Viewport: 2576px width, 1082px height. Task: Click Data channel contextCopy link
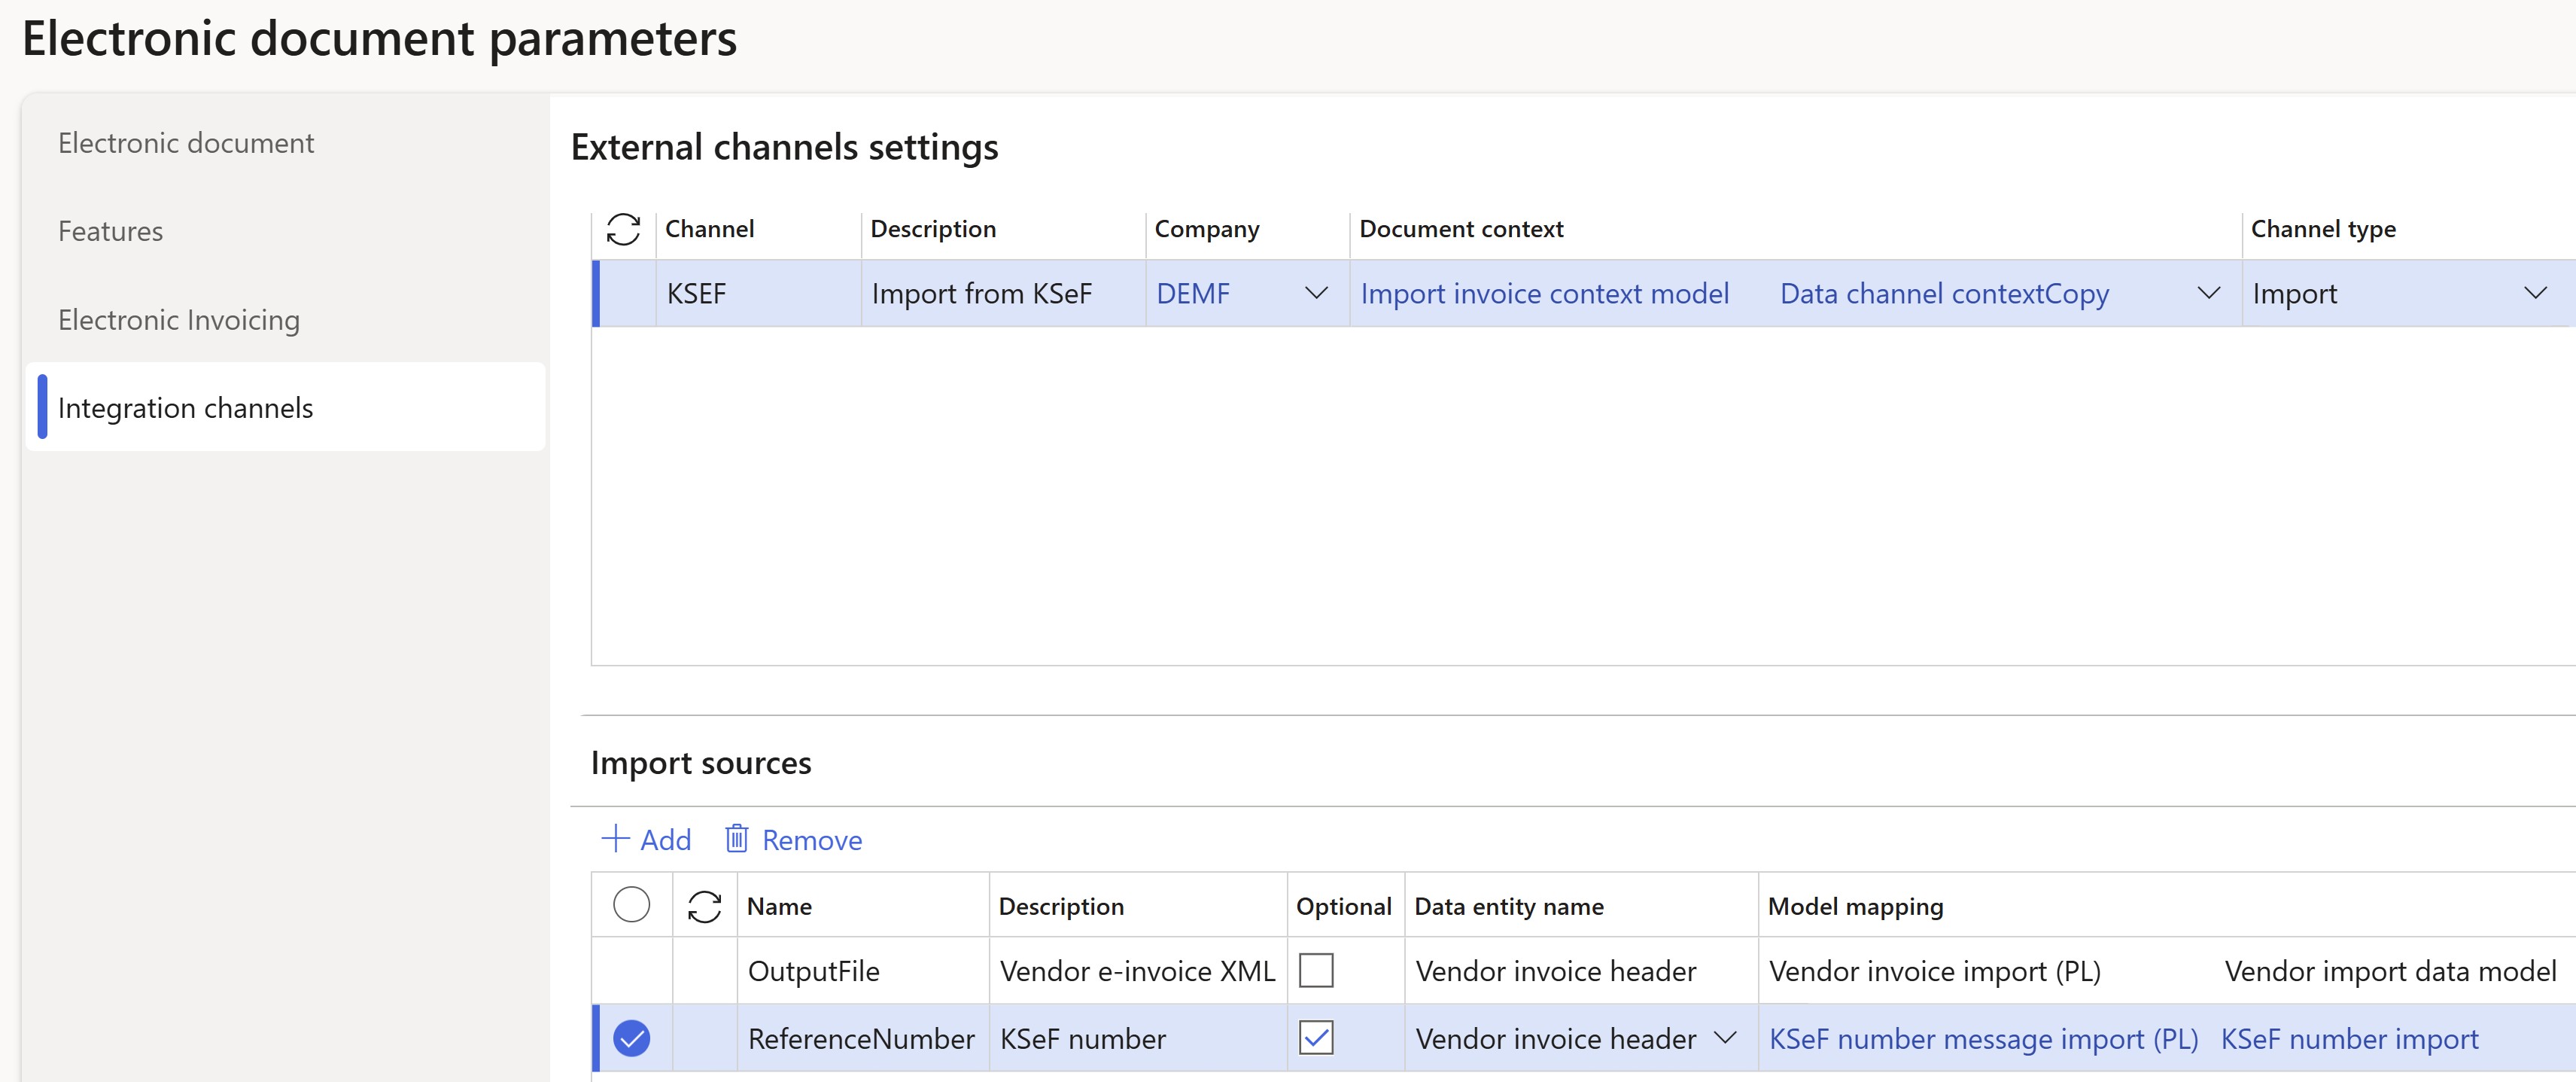(1944, 293)
